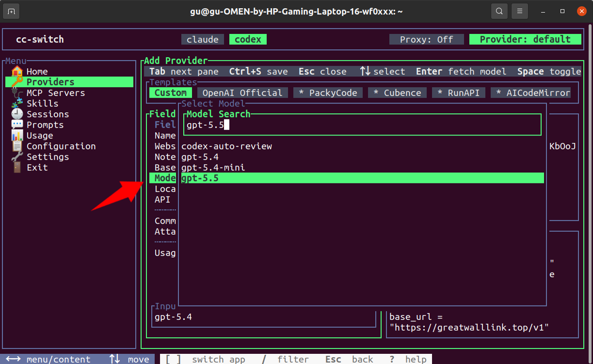Choose codex-auto-review from model list
This screenshot has width=593, height=364.
click(226, 146)
